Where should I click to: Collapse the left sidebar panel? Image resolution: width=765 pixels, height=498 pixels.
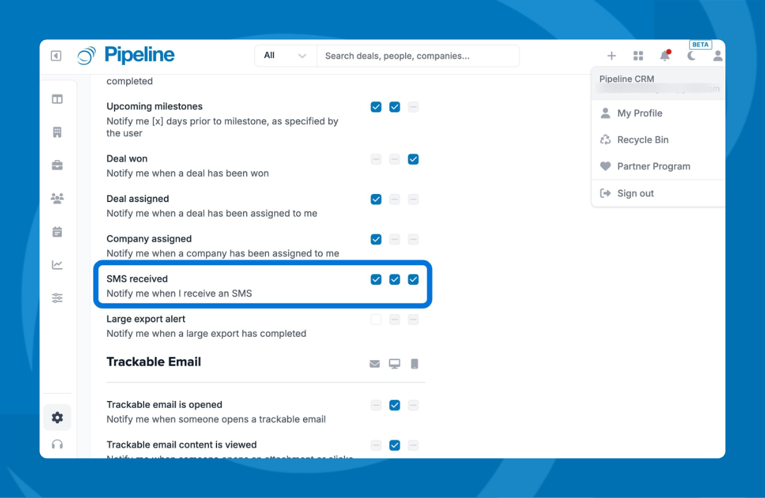(56, 56)
